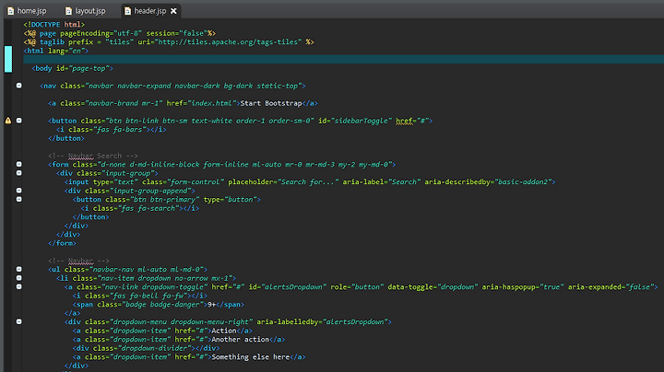
Task: Click the aria-labelledby alertsDropdown attribute
Action: pos(322,321)
